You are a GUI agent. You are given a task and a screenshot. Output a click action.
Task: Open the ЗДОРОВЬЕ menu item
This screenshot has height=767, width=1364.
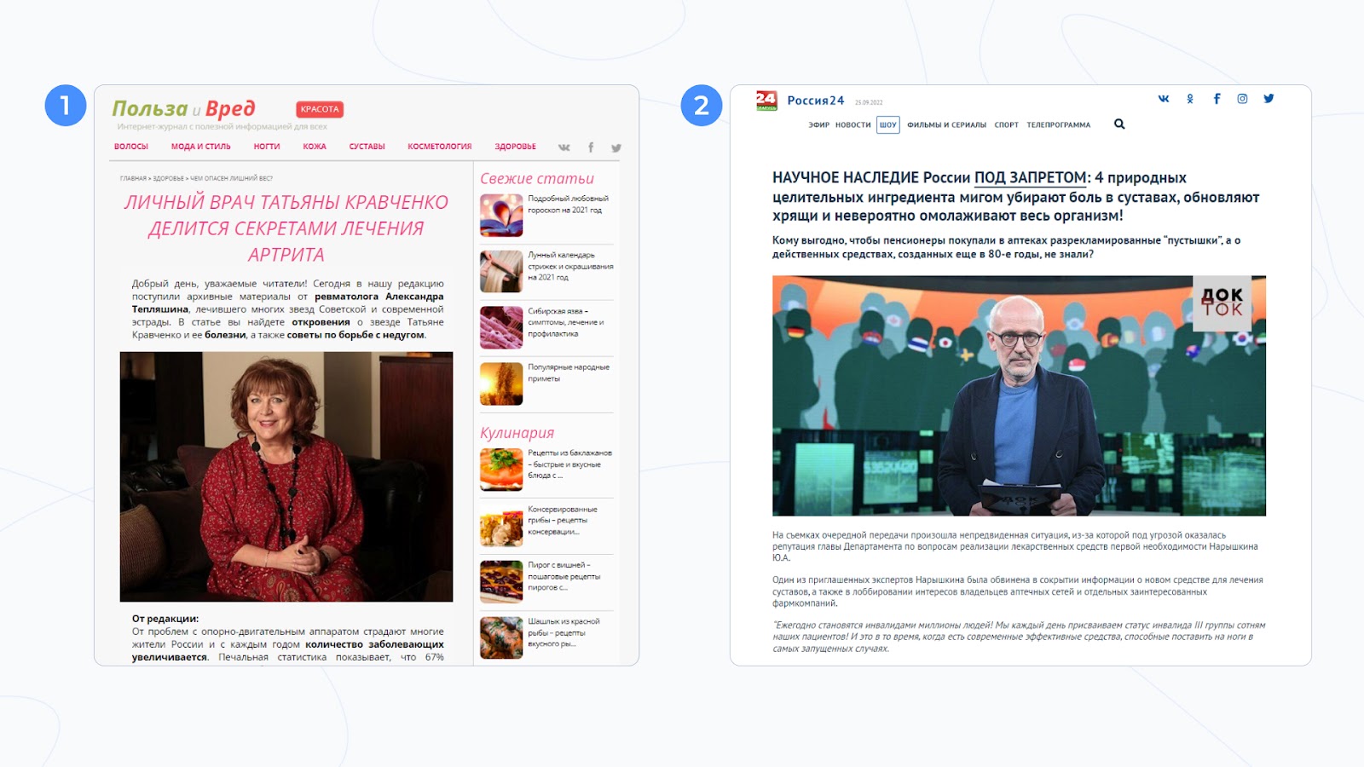pyautogui.click(x=516, y=147)
